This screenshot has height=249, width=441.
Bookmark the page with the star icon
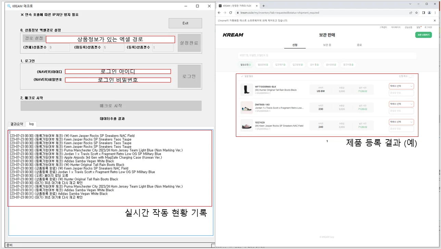click(x=417, y=13)
